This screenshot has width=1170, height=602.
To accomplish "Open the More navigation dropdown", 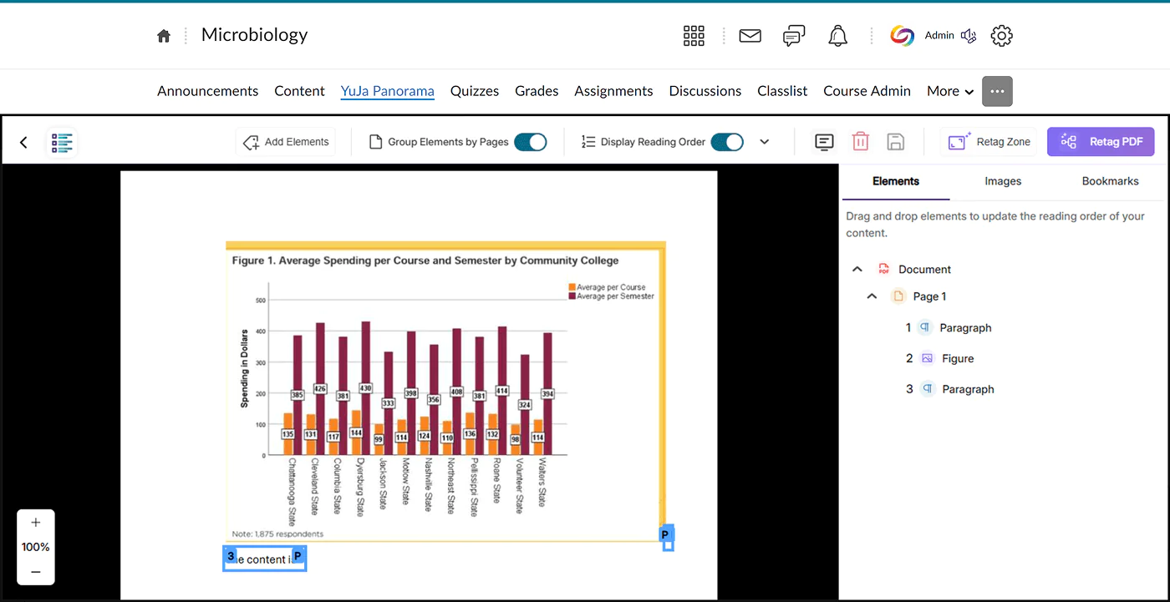I will tap(950, 91).
